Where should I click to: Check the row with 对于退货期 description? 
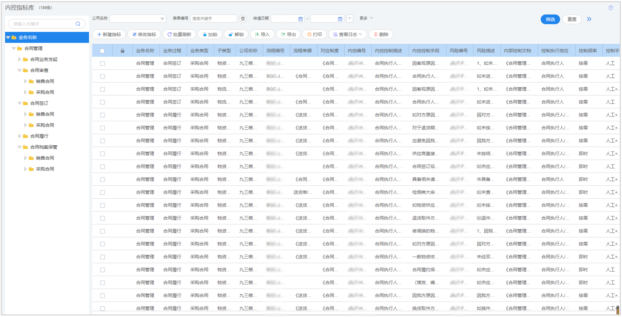click(x=102, y=128)
